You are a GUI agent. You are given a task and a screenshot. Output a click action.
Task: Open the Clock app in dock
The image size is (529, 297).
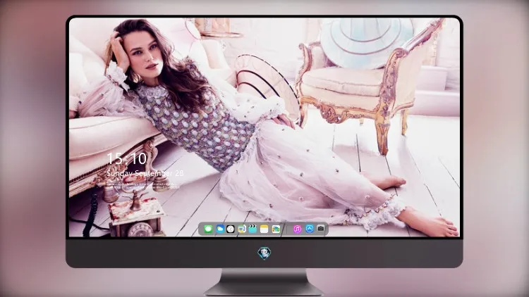[x=231, y=229]
